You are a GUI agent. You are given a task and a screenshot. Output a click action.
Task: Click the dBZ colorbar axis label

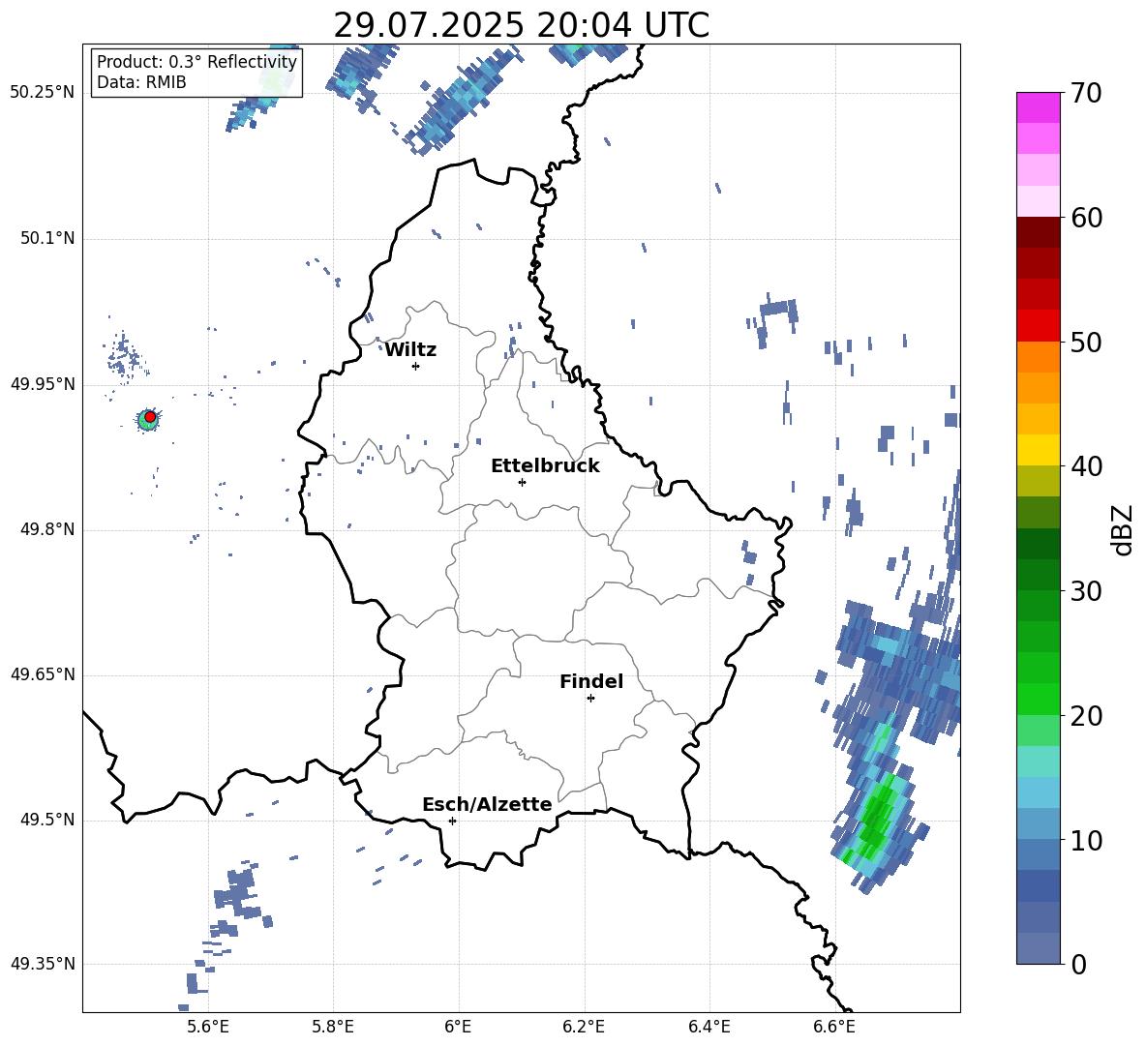coord(1124,530)
